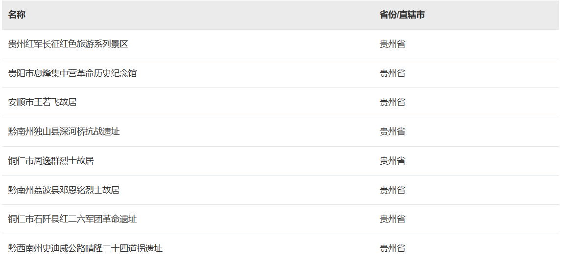Click 贵州省 in the 王若飞故居 row

coord(393,103)
